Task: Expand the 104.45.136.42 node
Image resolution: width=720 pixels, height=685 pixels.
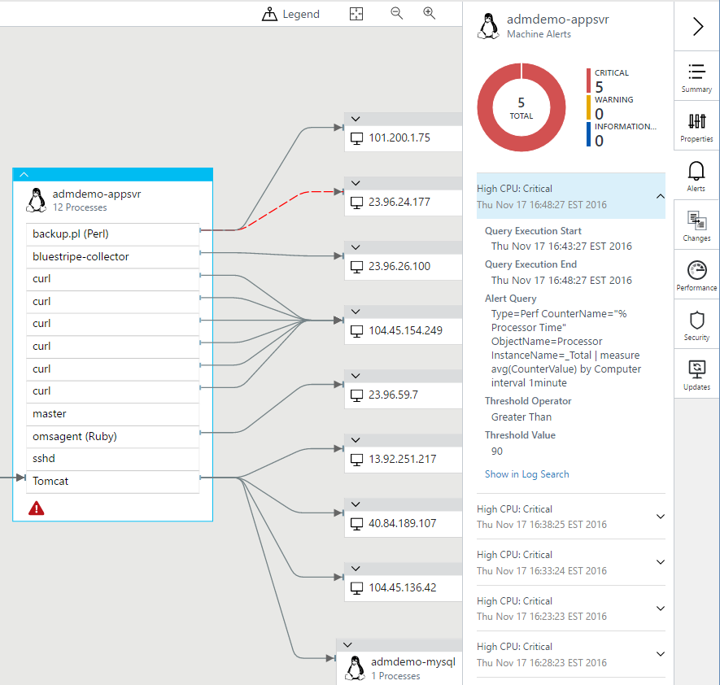Action: tap(355, 567)
